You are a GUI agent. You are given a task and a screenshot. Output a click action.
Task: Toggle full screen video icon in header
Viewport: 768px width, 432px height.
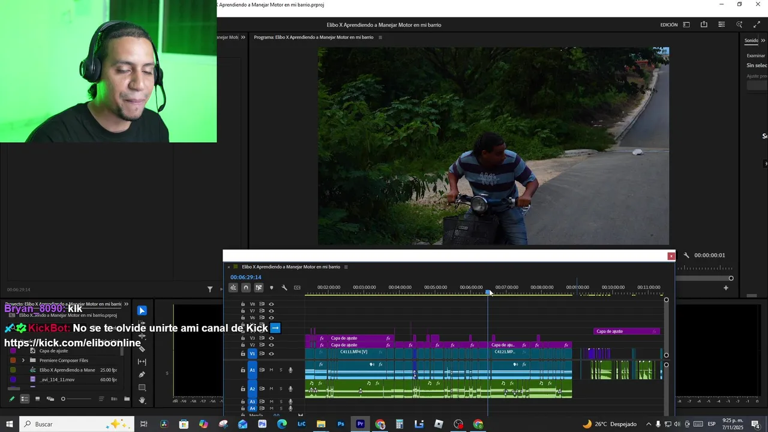click(757, 25)
